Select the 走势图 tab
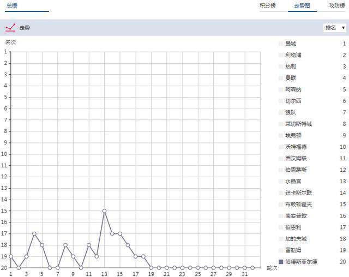The height and width of the screenshot is (277, 349). [302, 5]
